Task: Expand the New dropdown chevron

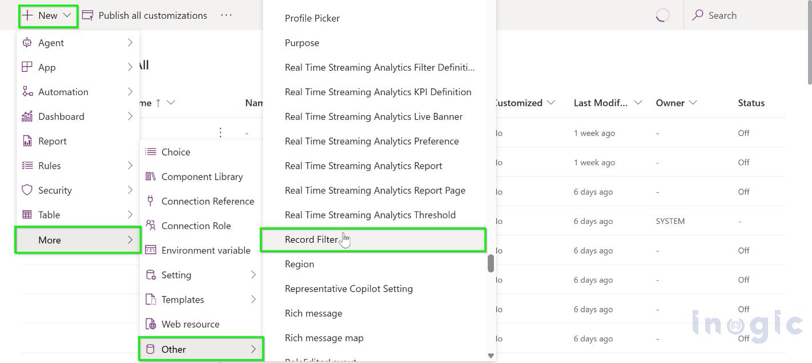Action: (x=67, y=15)
